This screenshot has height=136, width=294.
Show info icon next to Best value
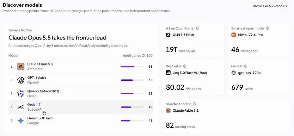[185, 66]
